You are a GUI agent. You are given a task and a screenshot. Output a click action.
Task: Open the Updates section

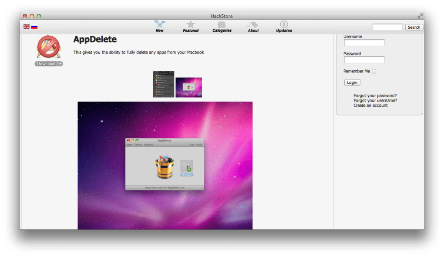coord(284,26)
